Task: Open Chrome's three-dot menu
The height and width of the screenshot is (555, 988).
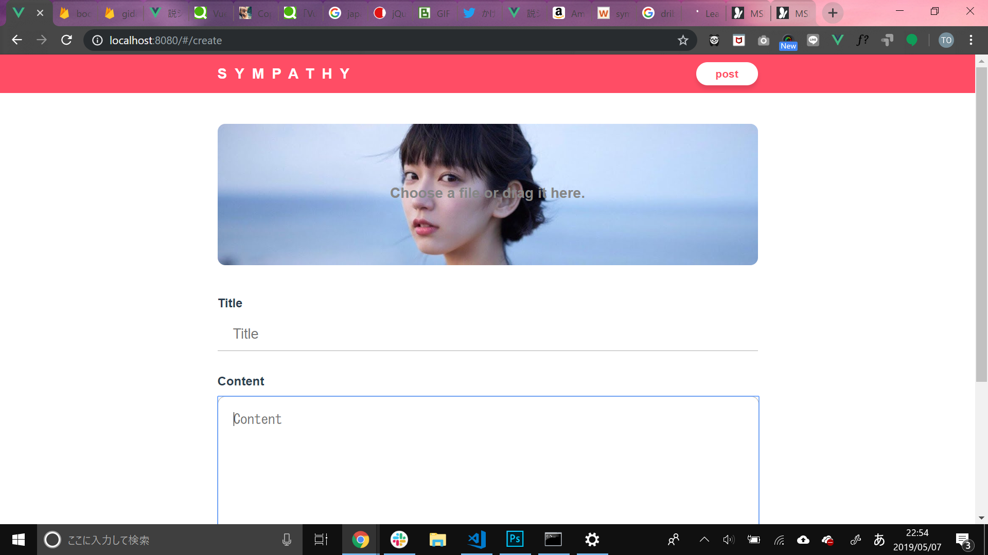Action: pos(972,40)
